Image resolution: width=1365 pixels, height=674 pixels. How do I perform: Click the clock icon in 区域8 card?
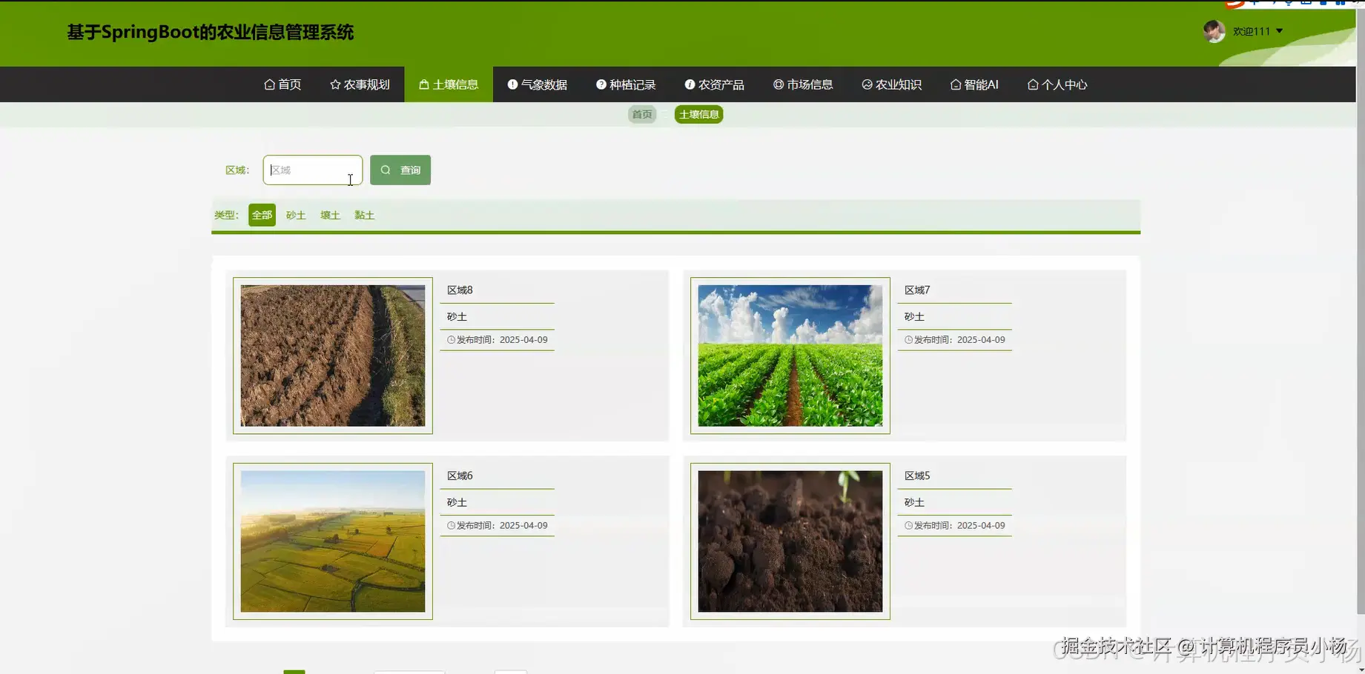451,340
